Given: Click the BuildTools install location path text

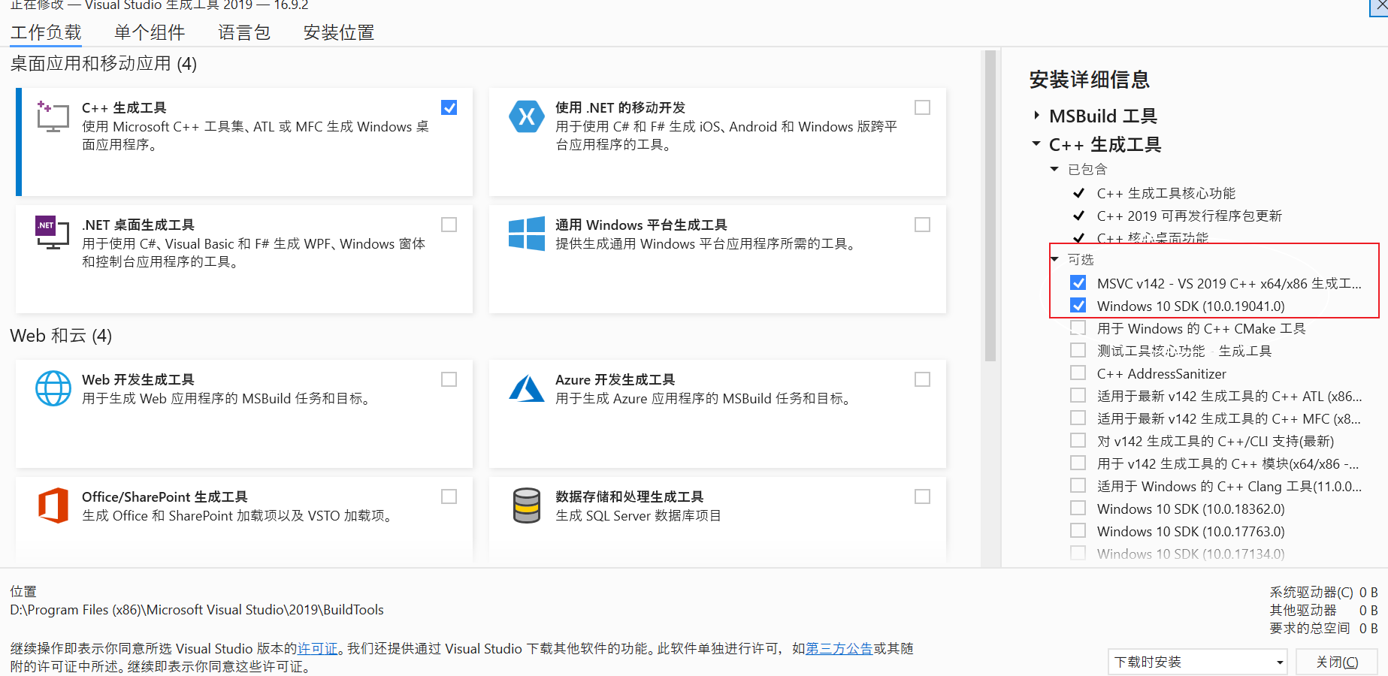Looking at the screenshot, I should pos(197,609).
